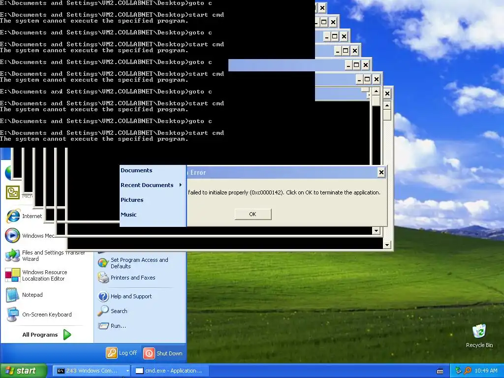Open Notepad icon in Start menu
Image resolution: width=504 pixels, height=378 pixels.
[12, 295]
